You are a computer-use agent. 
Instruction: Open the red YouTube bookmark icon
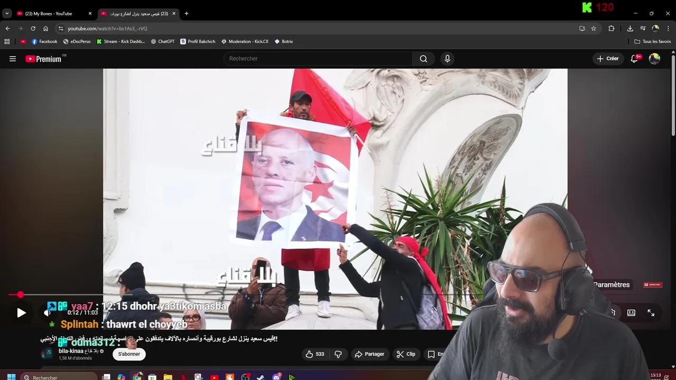coord(23,41)
